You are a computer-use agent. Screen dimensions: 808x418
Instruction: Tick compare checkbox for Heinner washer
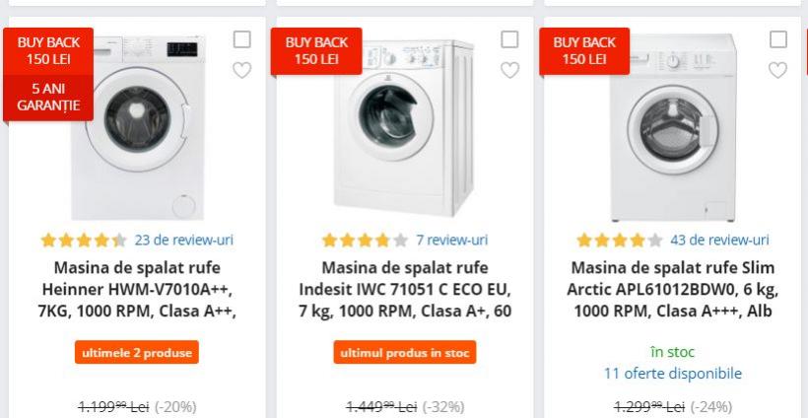point(242,39)
